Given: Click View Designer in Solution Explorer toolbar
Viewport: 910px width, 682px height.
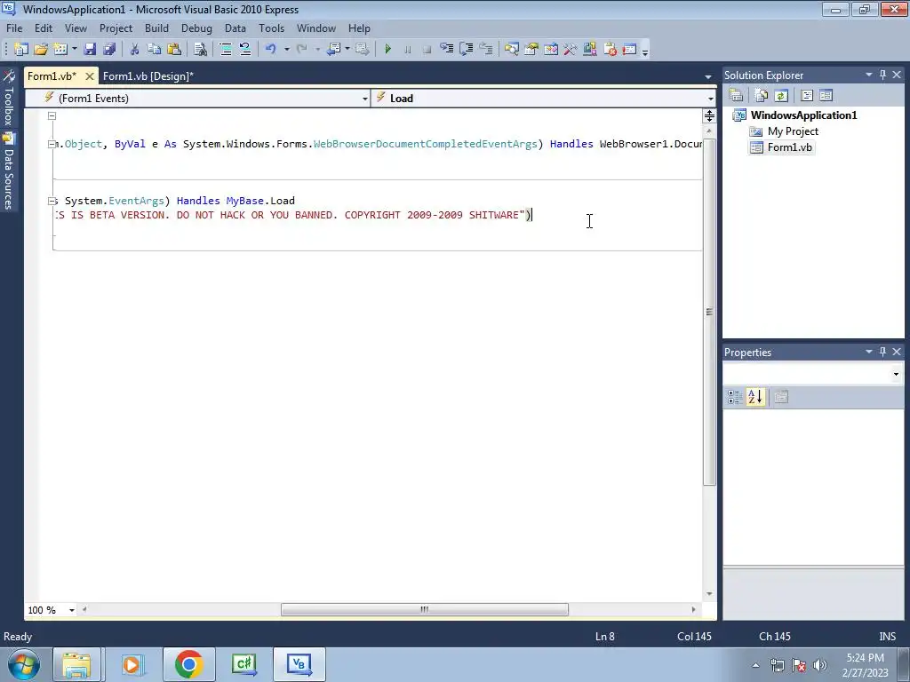Looking at the screenshot, I should 826,95.
